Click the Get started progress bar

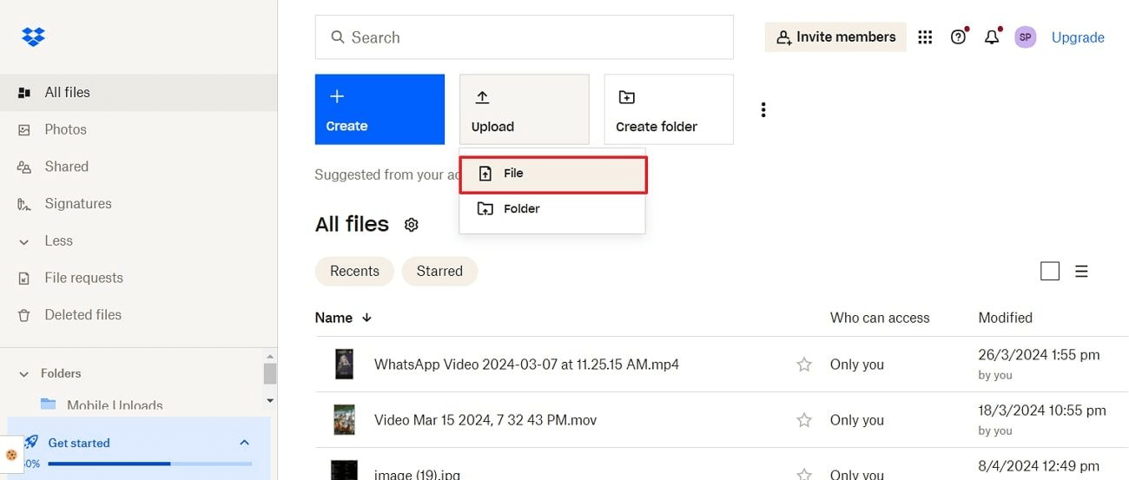[x=149, y=464]
